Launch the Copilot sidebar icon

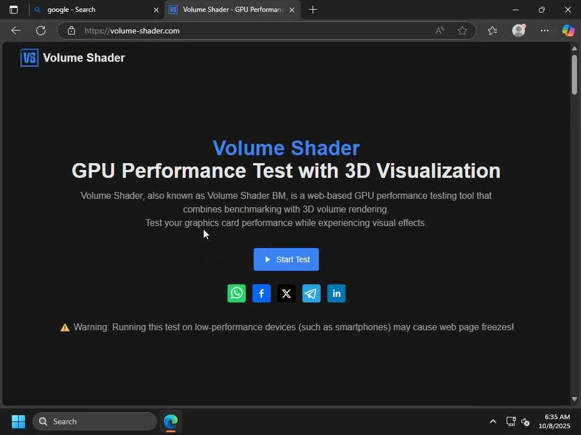click(x=568, y=31)
